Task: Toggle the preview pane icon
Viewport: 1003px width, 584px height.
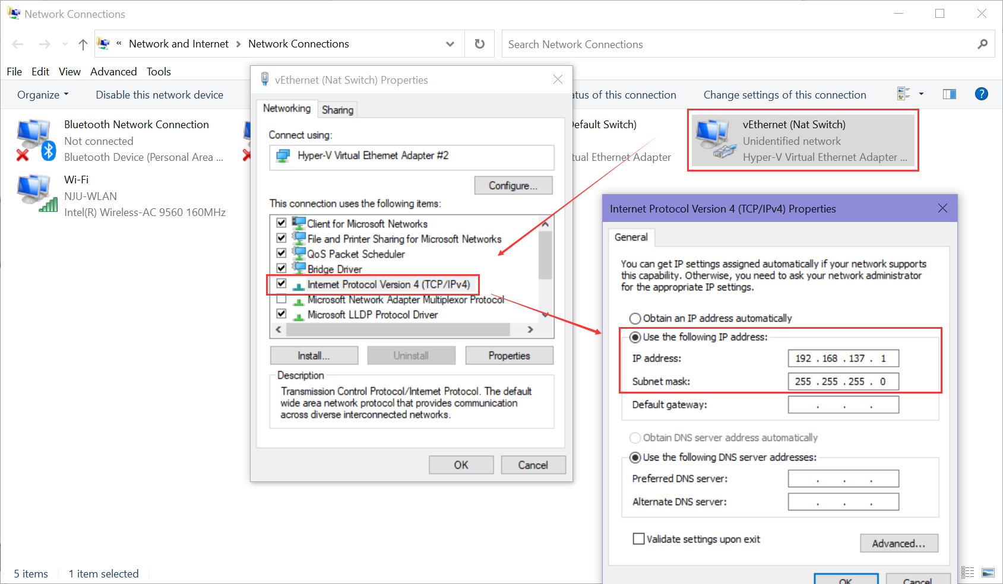Action: click(950, 94)
